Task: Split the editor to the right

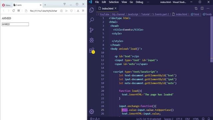Action: pos(202,8)
